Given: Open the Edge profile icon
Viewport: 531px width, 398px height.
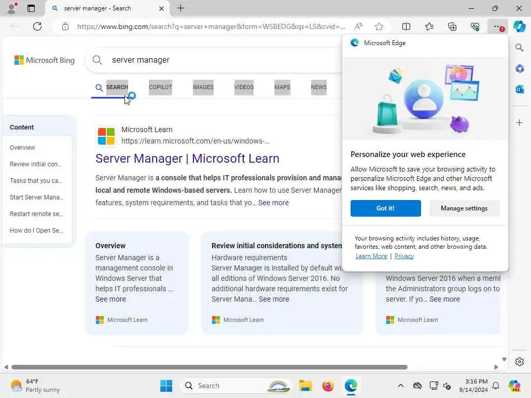Looking at the screenshot, I should 12,8.
